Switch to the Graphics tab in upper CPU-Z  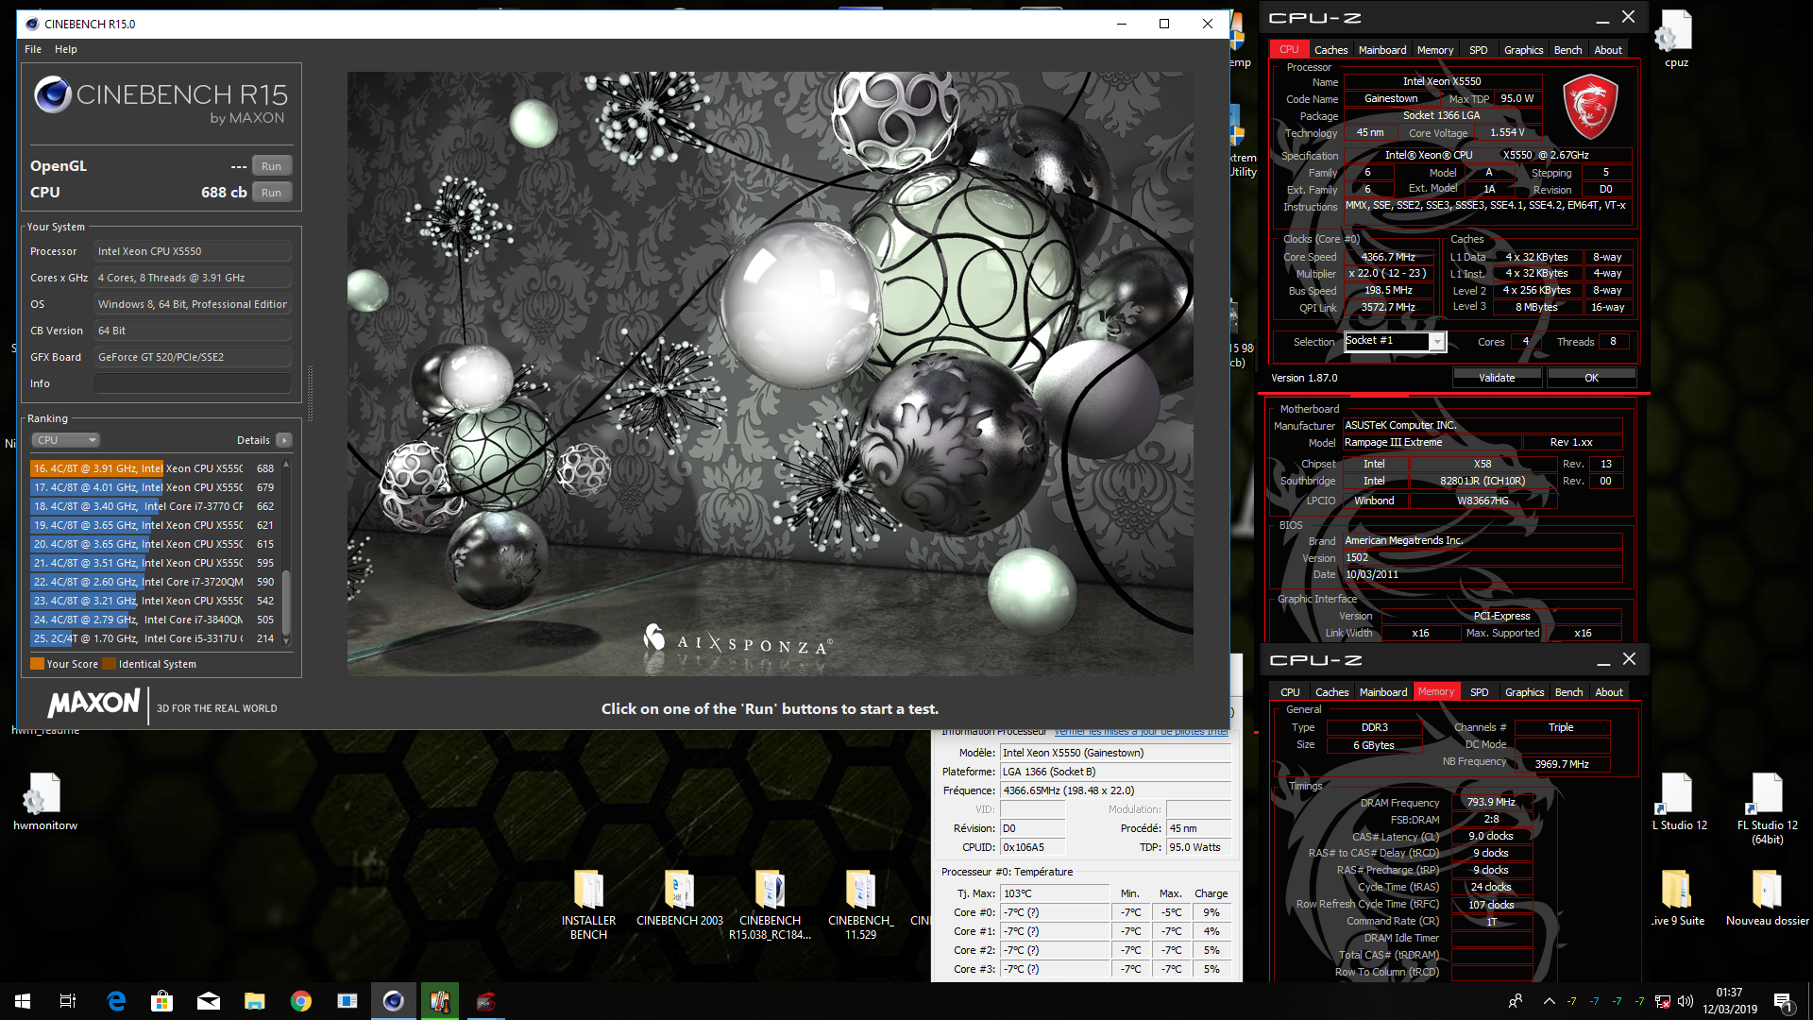tap(1524, 50)
